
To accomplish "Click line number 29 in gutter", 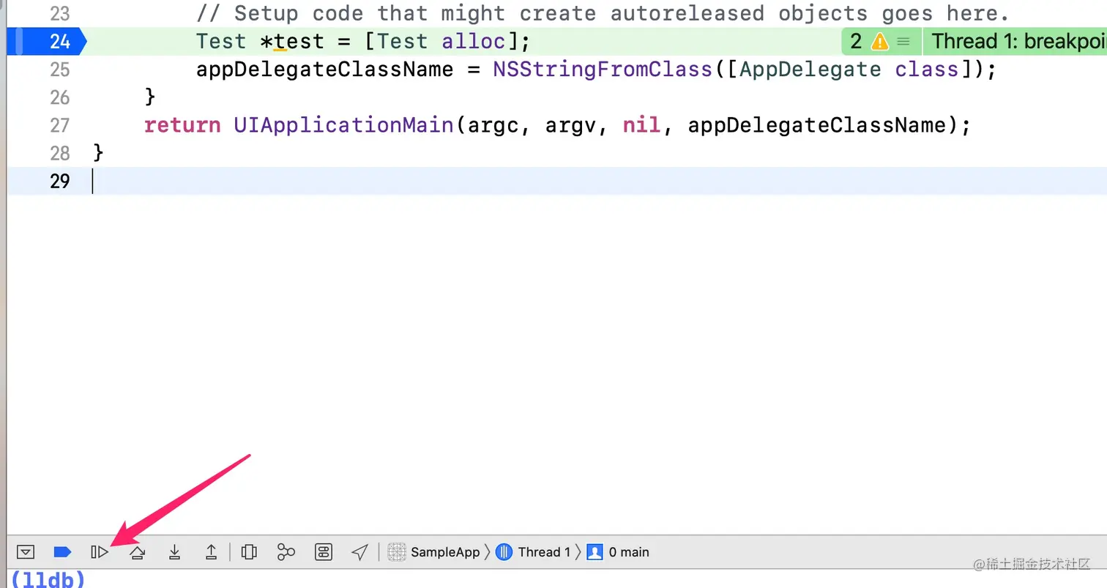I will [x=59, y=181].
